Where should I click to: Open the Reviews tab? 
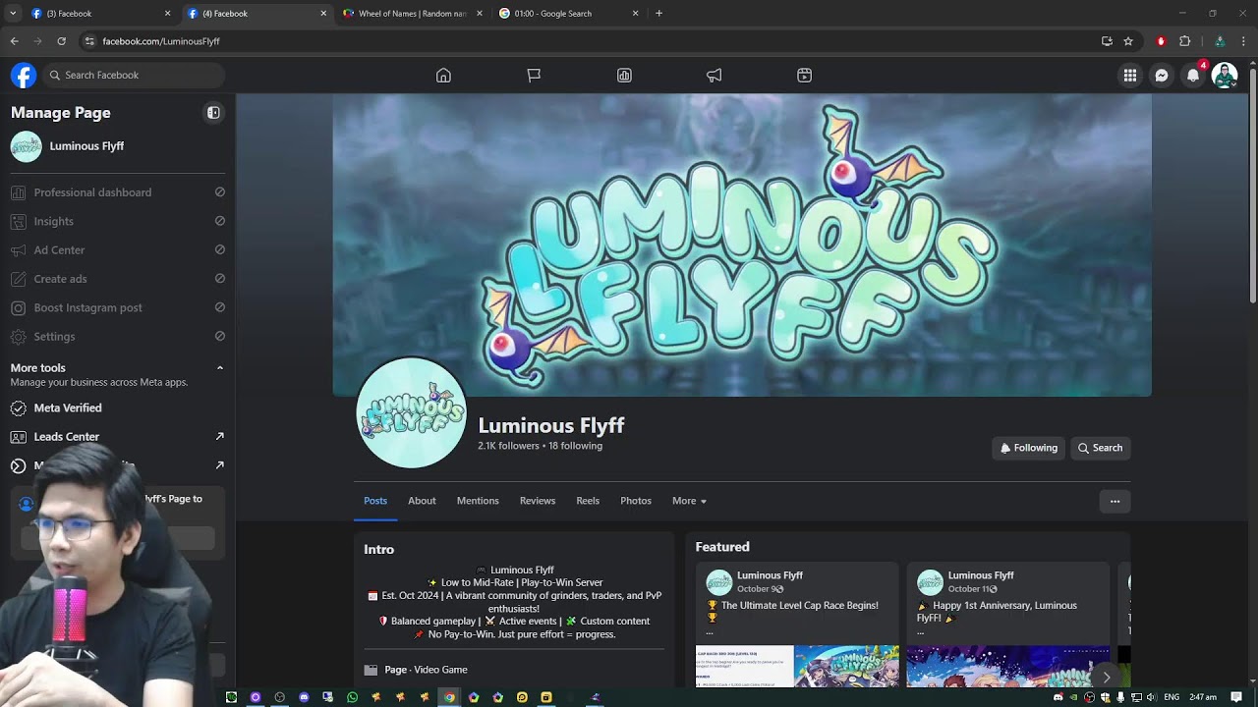(538, 501)
